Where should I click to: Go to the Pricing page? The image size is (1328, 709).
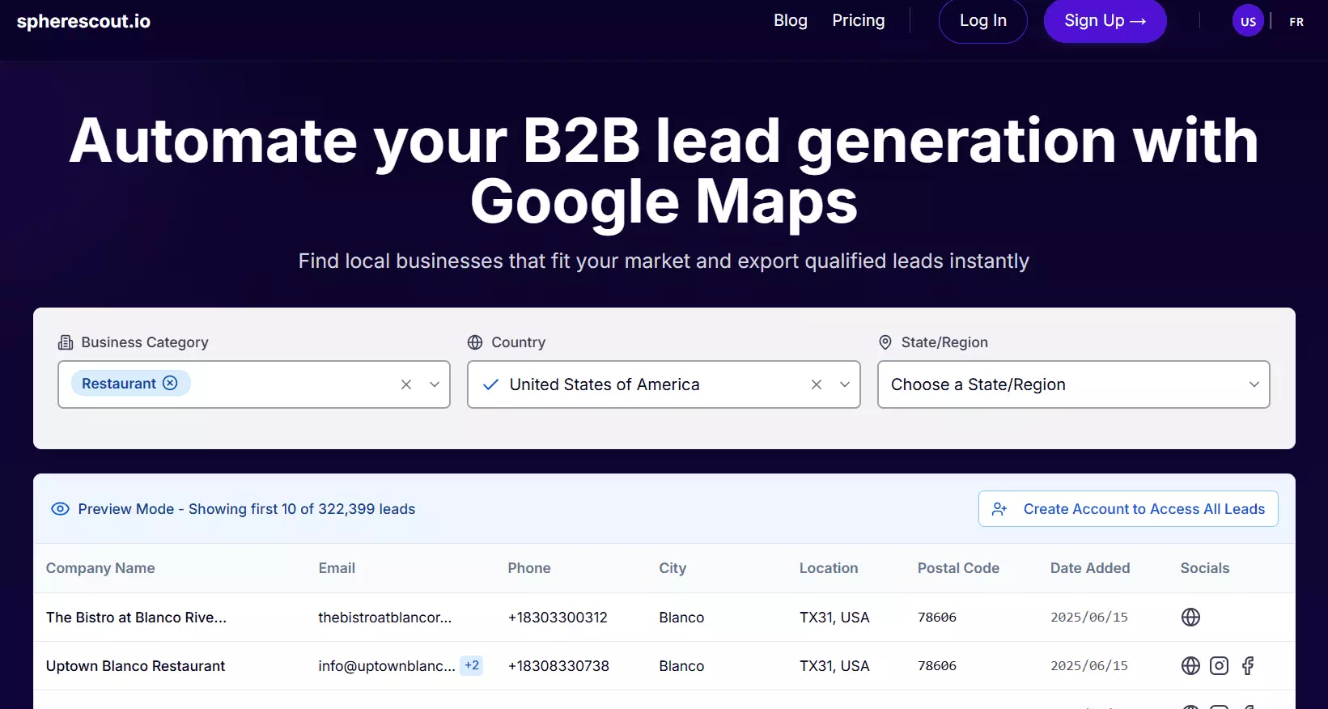pyautogui.click(x=858, y=21)
